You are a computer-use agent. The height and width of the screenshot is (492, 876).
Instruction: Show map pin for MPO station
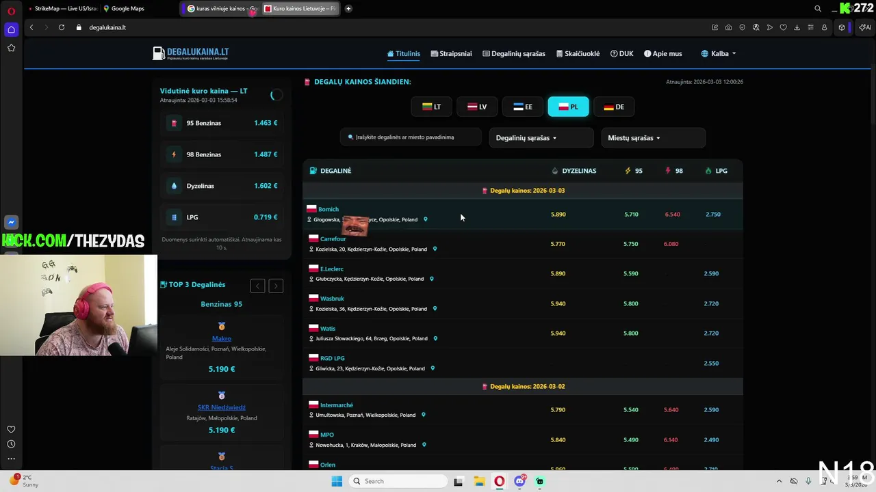(424, 445)
